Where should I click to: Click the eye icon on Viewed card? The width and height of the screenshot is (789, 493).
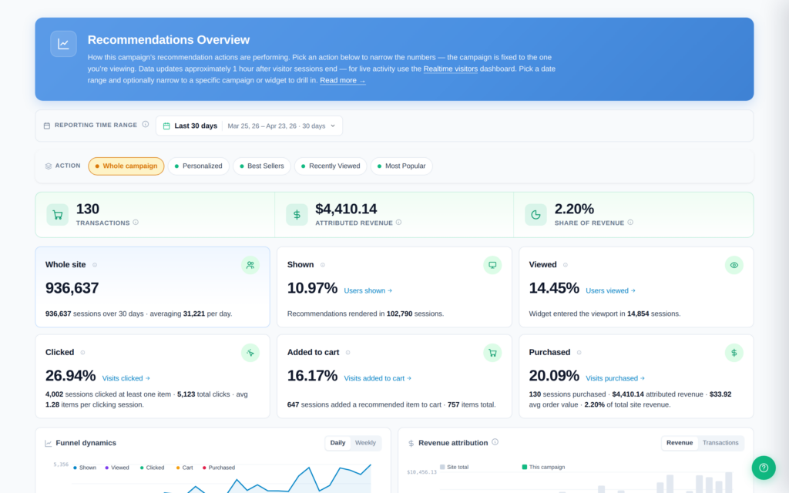click(x=734, y=265)
